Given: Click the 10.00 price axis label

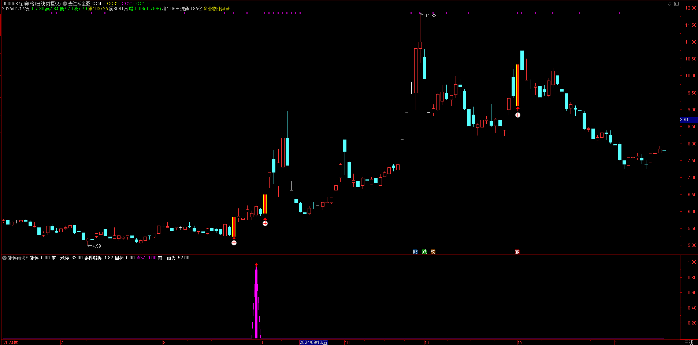Looking at the screenshot, I should (691, 76).
